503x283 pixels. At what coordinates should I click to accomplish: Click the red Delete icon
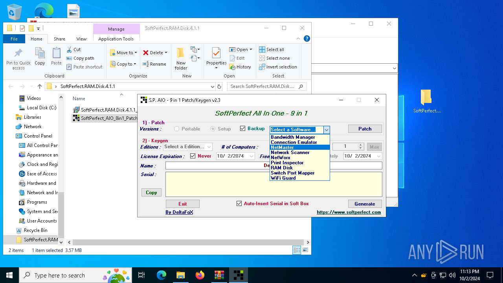click(x=146, y=53)
